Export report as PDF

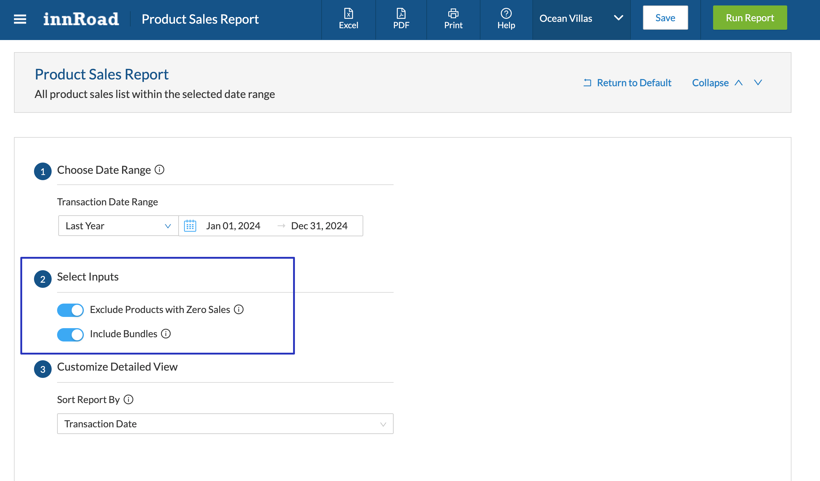401,19
